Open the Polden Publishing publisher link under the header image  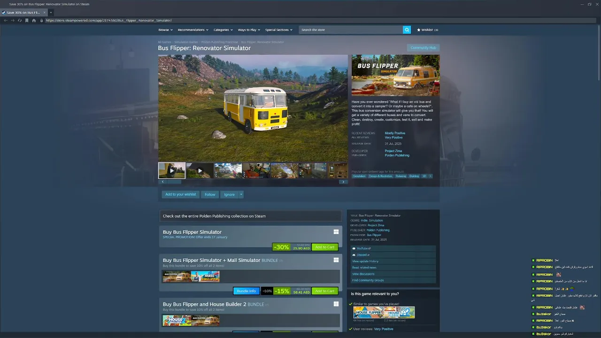point(397,155)
